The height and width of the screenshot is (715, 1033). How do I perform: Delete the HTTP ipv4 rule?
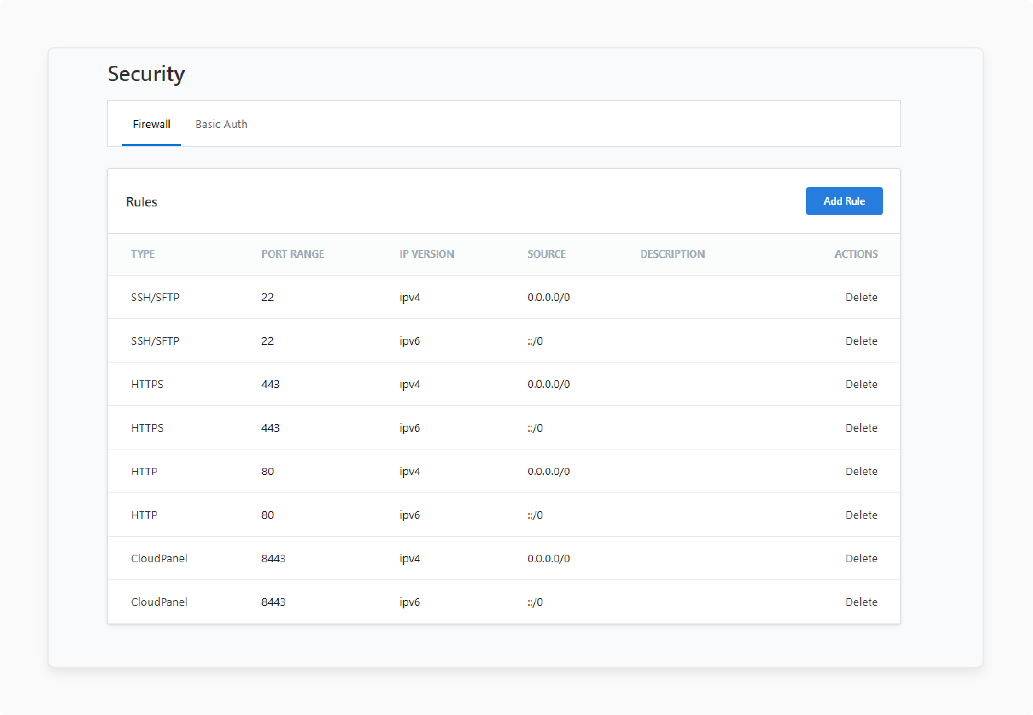click(861, 471)
